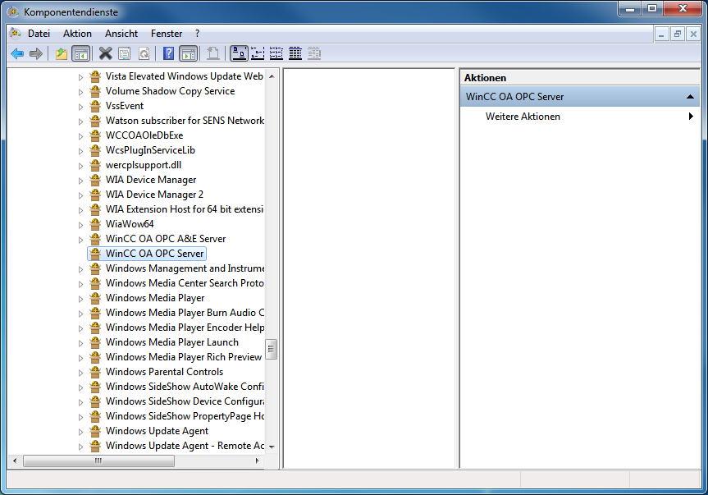Click tree scrollbar down arrow
This screenshot has width=708, height=495.
click(272, 447)
